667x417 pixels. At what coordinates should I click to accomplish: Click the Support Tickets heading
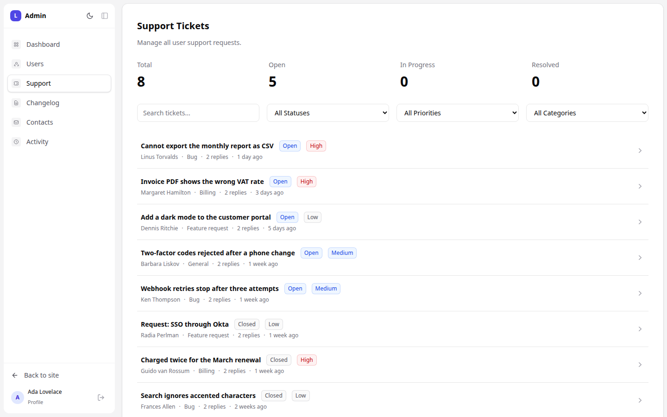coord(173,26)
